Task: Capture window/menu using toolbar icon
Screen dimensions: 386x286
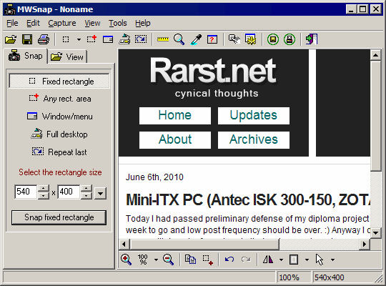Action: [x=108, y=39]
